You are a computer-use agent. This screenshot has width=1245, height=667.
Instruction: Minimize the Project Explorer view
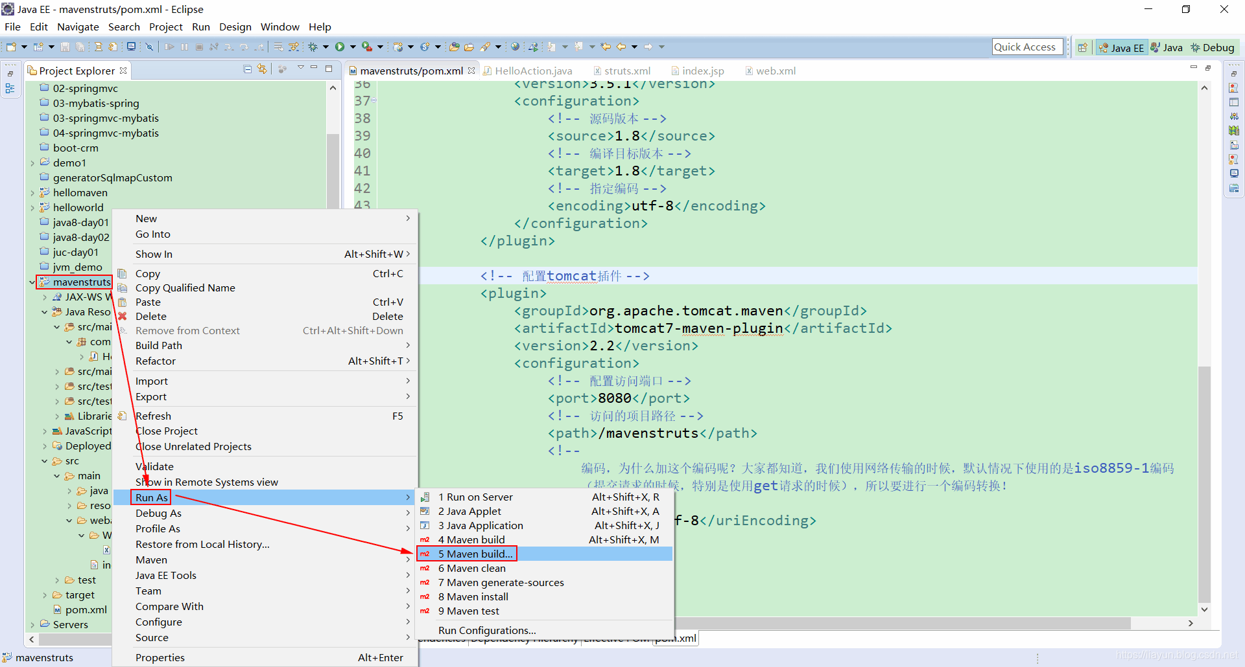click(x=314, y=68)
